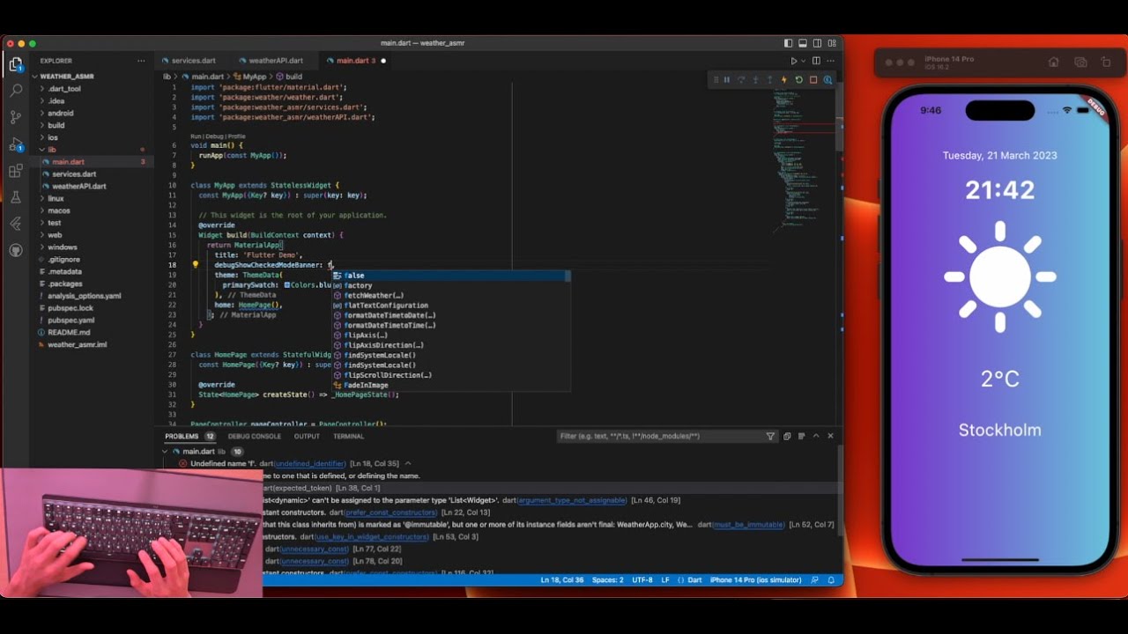Viewport: 1128px width, 634px height.
Task: Open the Explorer view in the activity bar
Action: 16,64
